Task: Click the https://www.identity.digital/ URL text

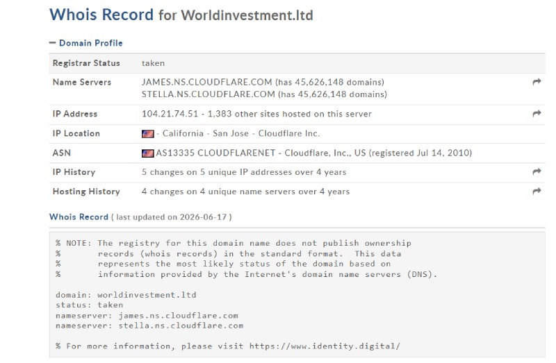Action: pyautogui.click(x=325, y=346)
